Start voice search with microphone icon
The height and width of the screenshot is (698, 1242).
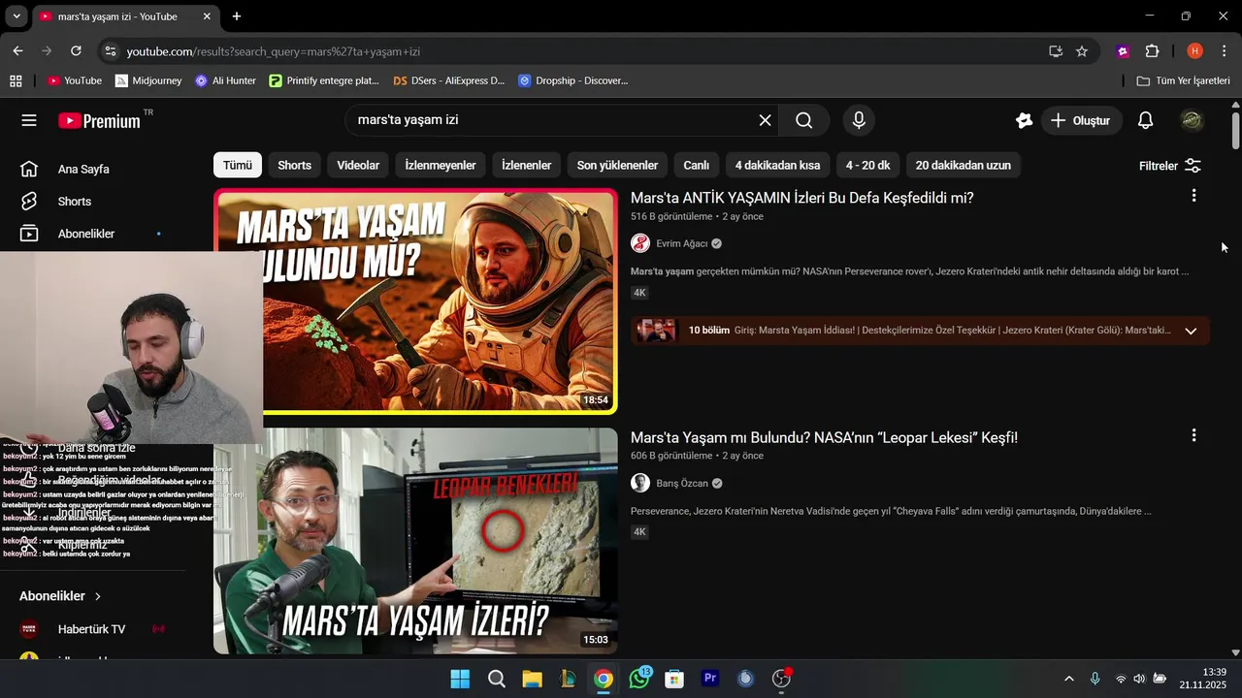point(858,120)
